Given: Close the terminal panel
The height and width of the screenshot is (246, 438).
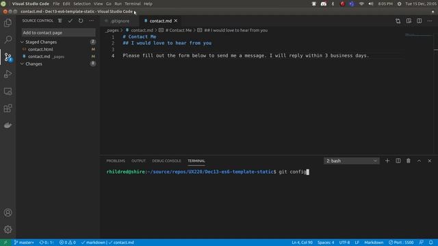Looking at the screenshot, I should [430, 161].
